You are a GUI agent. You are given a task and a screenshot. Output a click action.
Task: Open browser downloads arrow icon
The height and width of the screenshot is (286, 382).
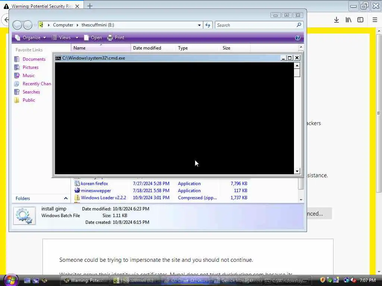point(336,20)
